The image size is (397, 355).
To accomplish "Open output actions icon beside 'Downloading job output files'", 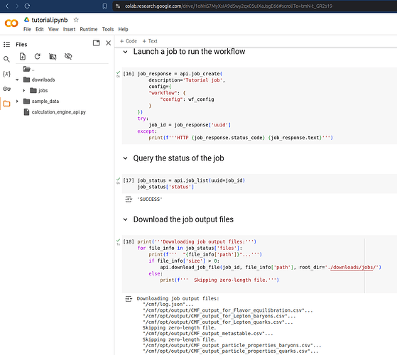I will (129, 299).
